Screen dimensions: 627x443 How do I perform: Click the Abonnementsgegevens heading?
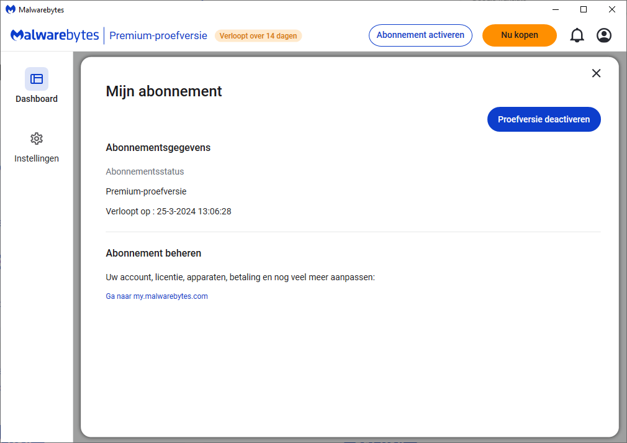(x=158, y=148)
